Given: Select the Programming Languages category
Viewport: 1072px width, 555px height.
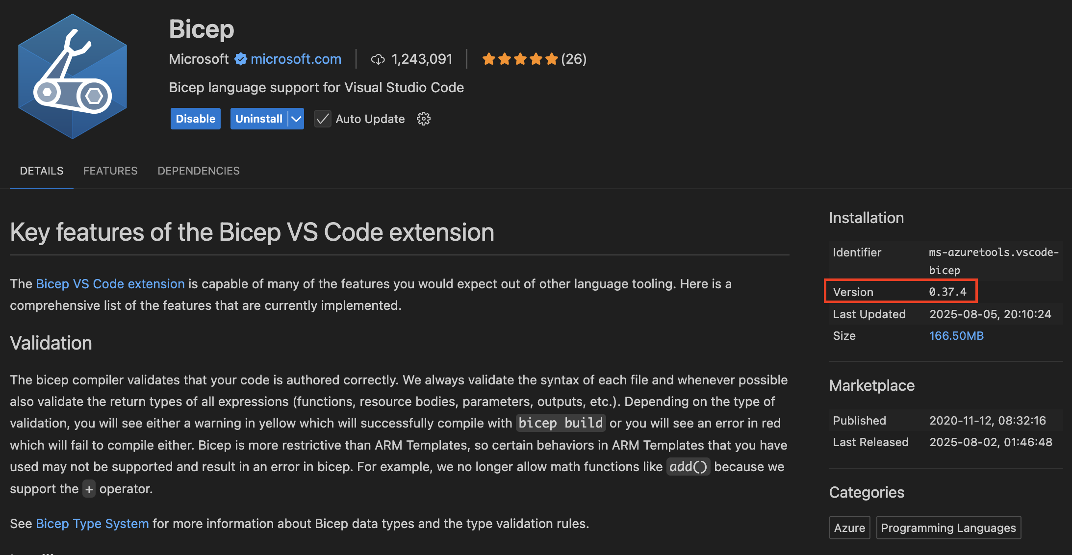Looking at the screenshot, I should tap(948, 528).
